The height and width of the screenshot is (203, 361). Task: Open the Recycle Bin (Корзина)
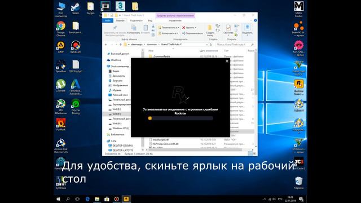pos(298,183)
